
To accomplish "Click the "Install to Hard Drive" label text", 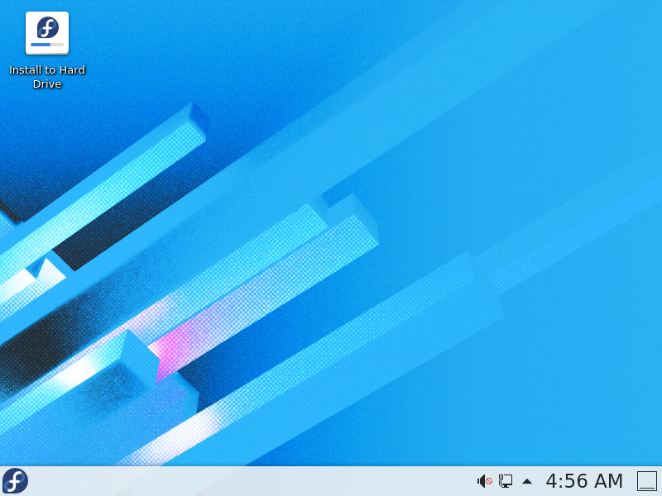I will (x=47, y=77).
